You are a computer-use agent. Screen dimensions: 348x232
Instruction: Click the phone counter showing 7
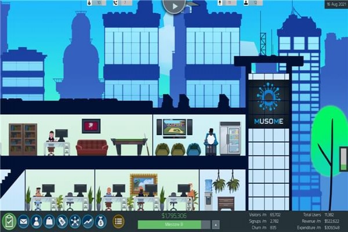123,3
